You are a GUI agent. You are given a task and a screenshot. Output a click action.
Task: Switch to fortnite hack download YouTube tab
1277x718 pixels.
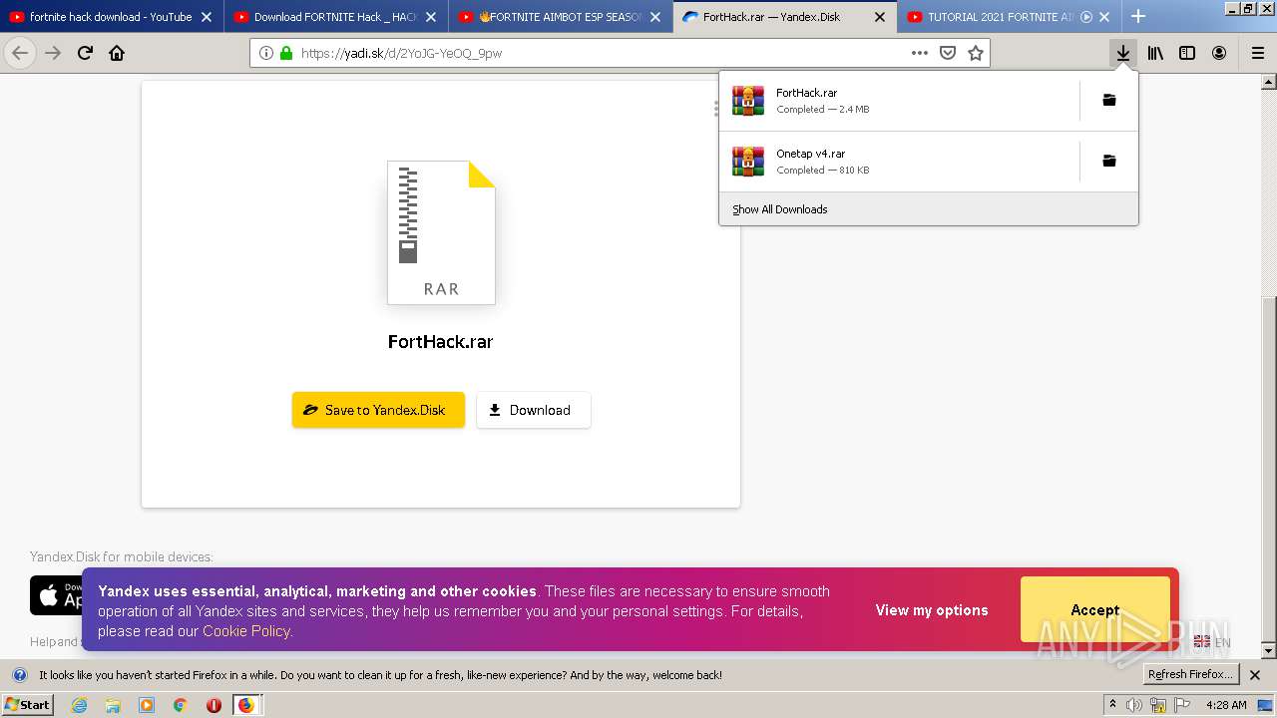click(x=111, y=17)
